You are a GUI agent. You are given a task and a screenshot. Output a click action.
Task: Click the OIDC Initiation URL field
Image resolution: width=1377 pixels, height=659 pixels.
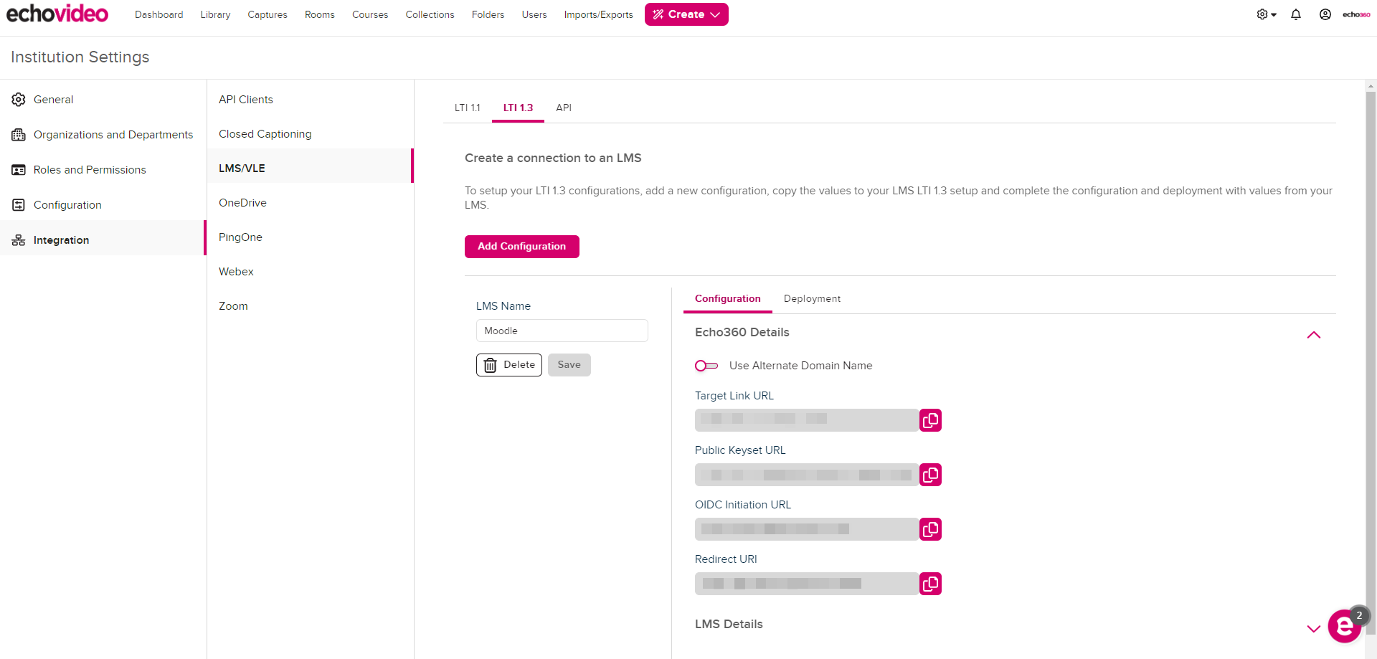807,529
